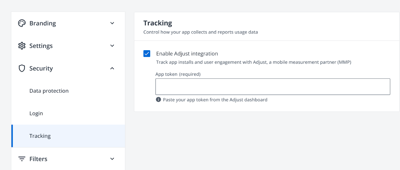Click the Settings gear icon
This screenshot has width=400, height=170.
22,46
